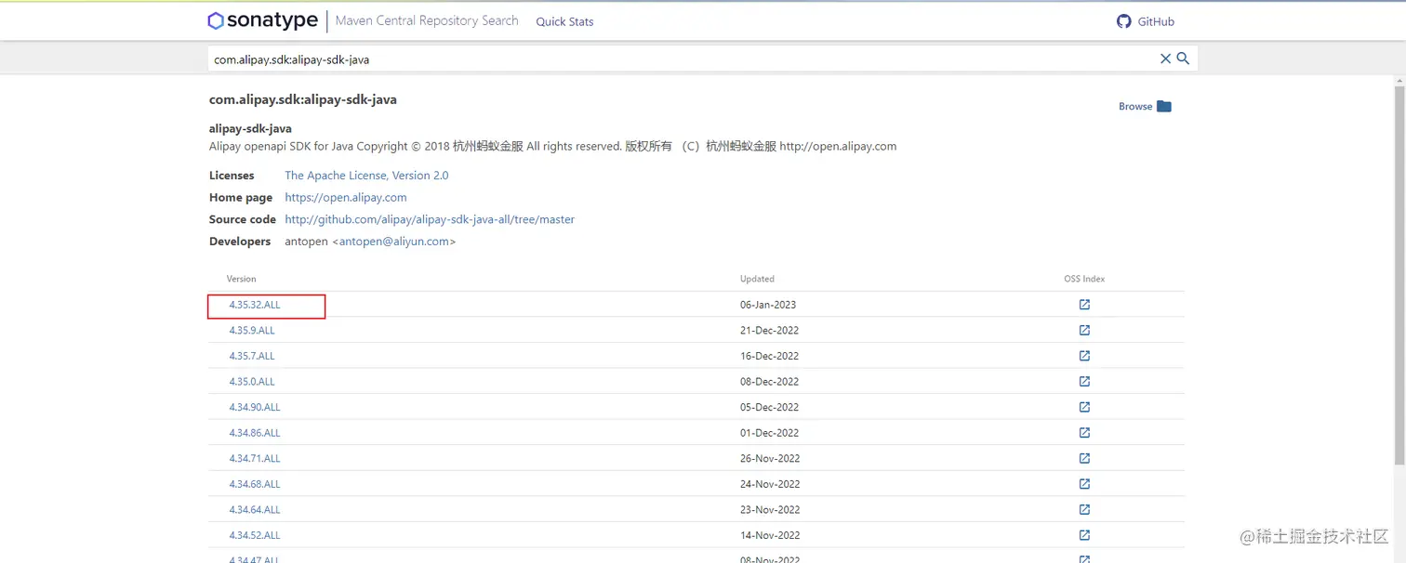Open OSS Index icon for 4.35.9.ALL

1084,330
